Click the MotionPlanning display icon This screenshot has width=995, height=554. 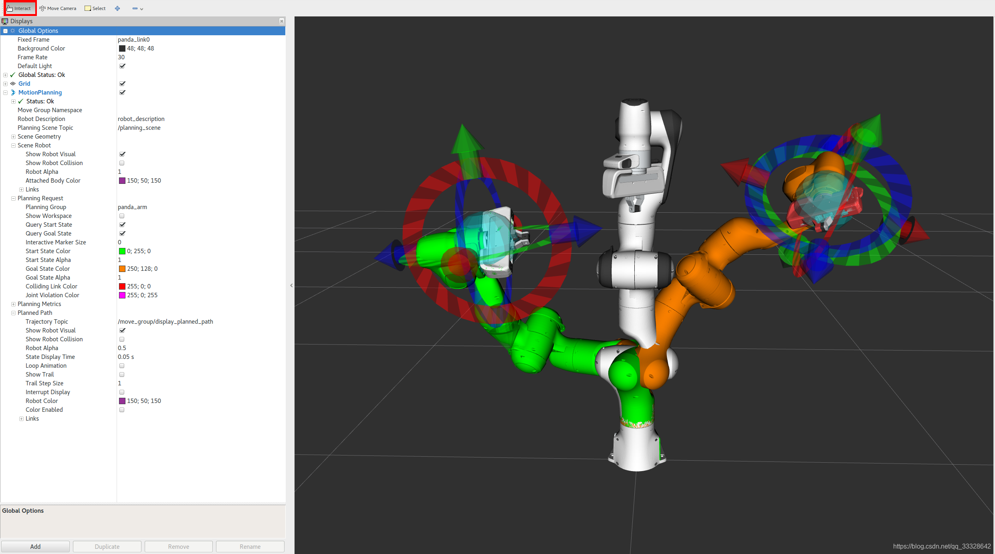[x=13, y=93]
